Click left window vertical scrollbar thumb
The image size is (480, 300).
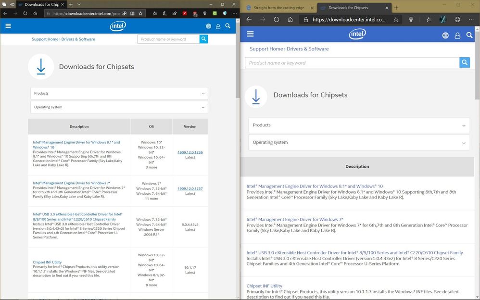238,60
